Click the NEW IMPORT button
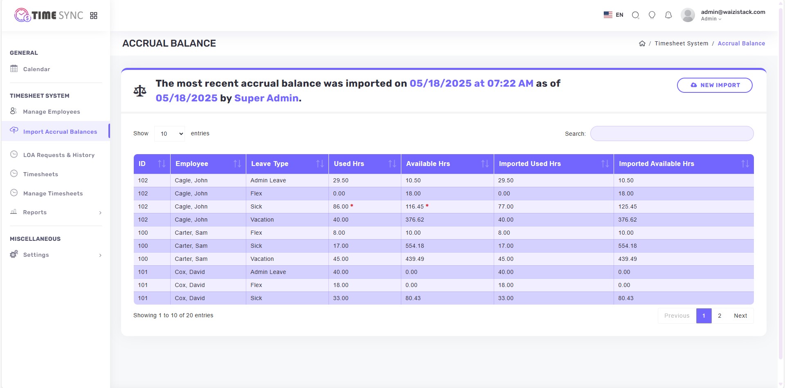 715,85
